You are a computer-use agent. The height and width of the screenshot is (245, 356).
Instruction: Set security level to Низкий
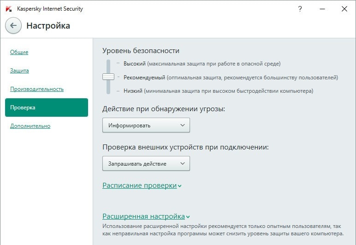coord(133,91)
